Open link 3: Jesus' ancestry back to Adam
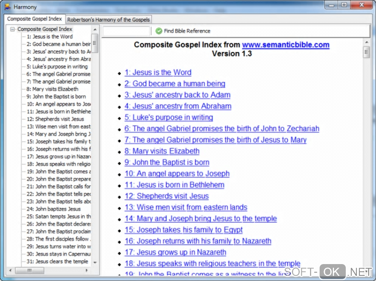This screenshot has height=281, width=376. pyautogui.click(x=177, y=95)
